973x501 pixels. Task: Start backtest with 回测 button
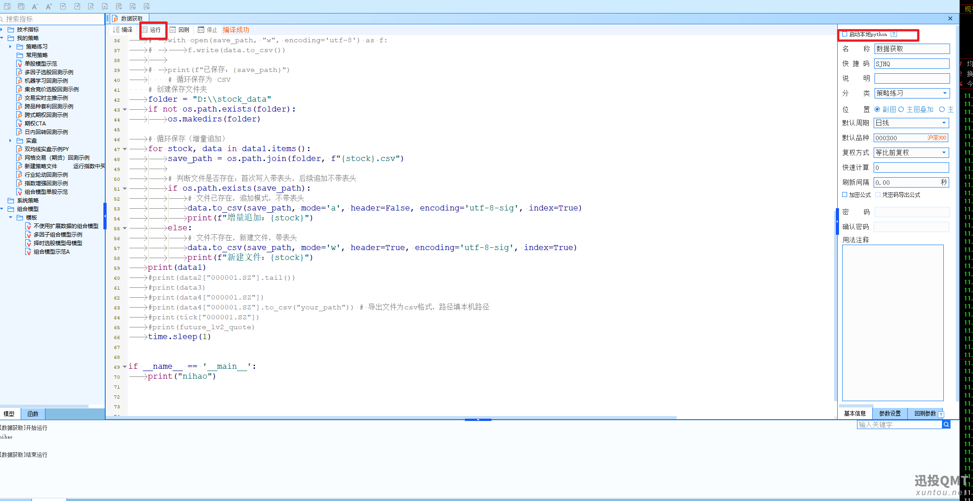click(179, 30)
